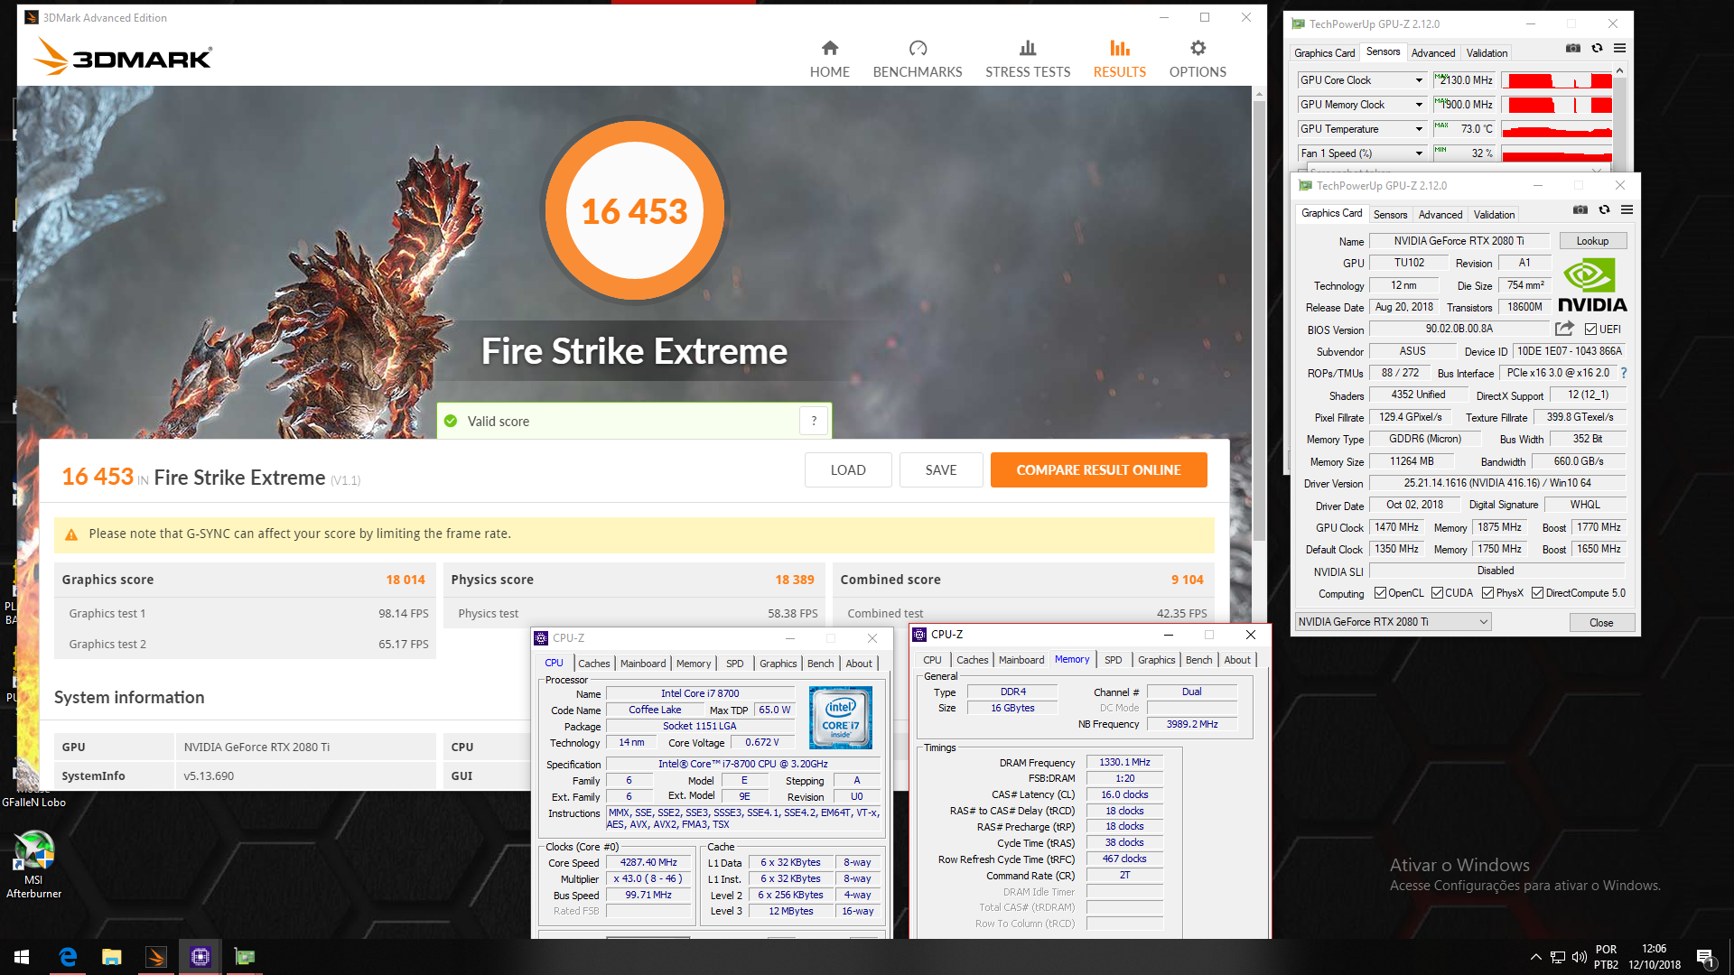
Task: Refresh using front GPU-Z refresh icon
Action: tap(1604, 209)
